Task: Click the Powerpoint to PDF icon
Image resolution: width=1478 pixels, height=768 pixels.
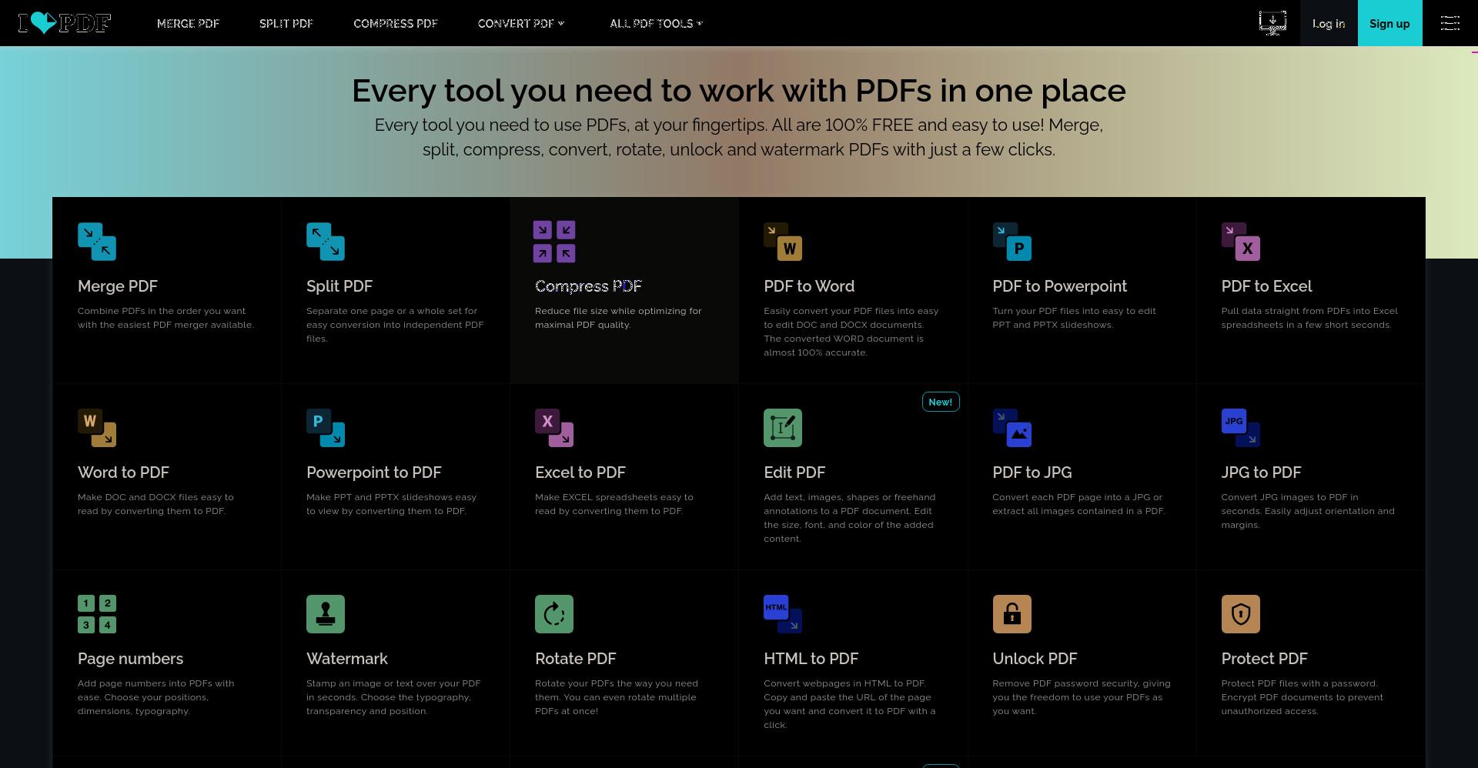Action: point(326,428)
